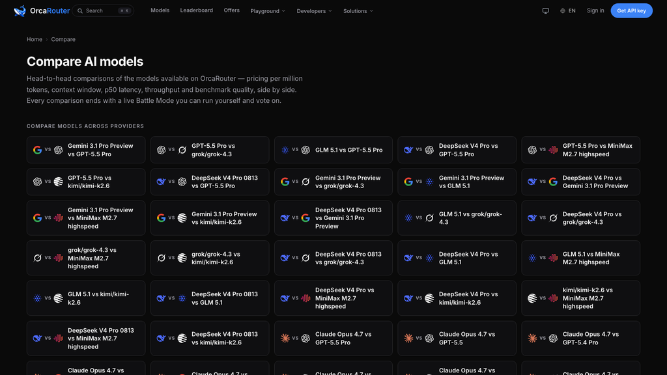Click Grok icon in Gemini 3.1 Pro Preview vs grok/grok-4.3 card
This screenshot has width=667, height=375.
pos(305,182)
